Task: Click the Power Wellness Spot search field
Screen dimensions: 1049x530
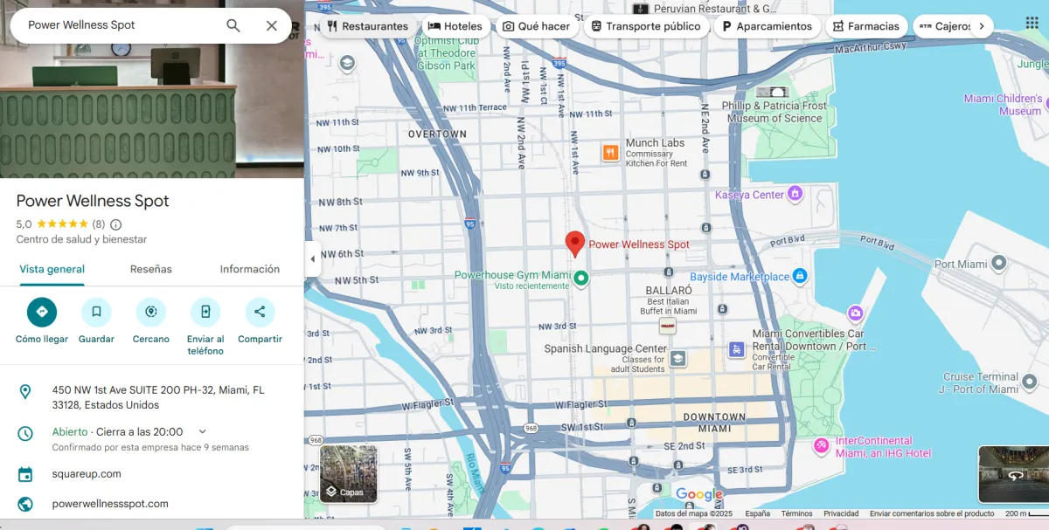Action: (x=118, y=25)
